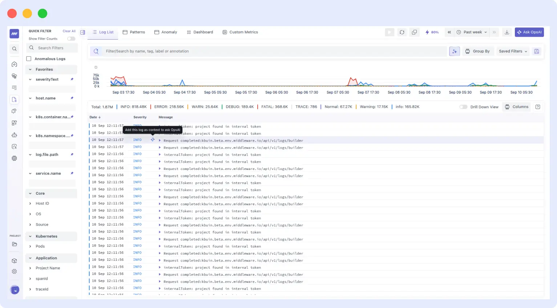Enable the Drill Down View toggle
The image size is (557, 308).
click(463, 107)
